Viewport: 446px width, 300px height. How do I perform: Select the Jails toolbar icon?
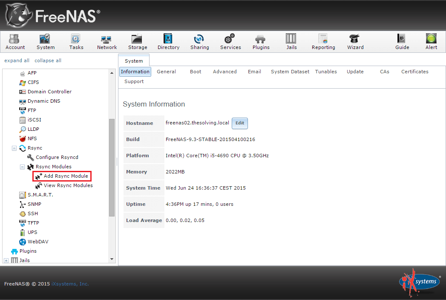tap(291, 38)
